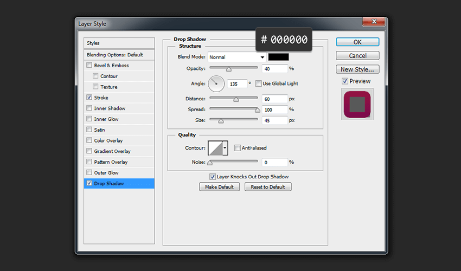Click the style preview thumbnail
The image size is (461, 271).
pos(357,104)
